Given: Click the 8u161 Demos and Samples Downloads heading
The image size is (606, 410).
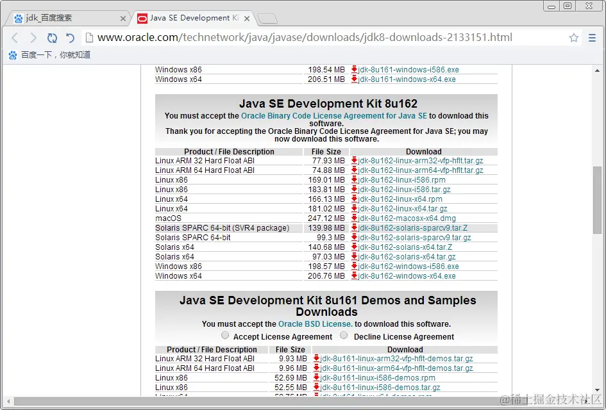Looking at the screenshot, I should click(328, 306).
